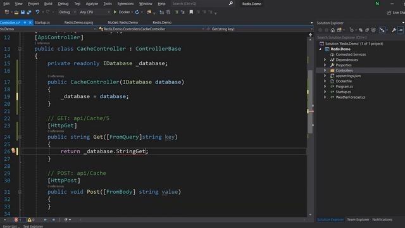Image resolution: width=405 pixels, height=228 pixels.
Task: Click the Undo toolbar icon
Action: pos(37,12)
